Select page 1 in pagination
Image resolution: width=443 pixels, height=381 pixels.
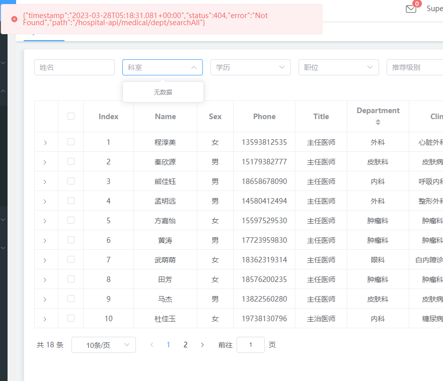(x=168, y=345)
